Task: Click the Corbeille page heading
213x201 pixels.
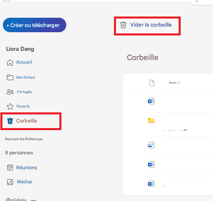Action: point(143,58)
